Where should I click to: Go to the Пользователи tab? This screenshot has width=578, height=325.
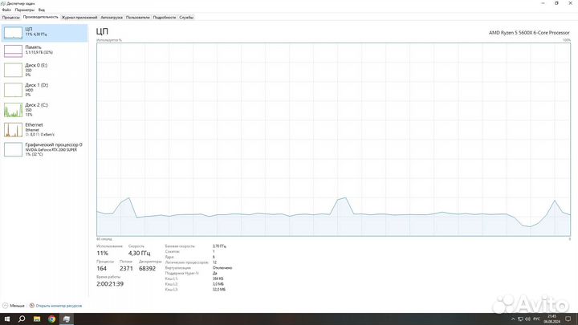[139, 17]
